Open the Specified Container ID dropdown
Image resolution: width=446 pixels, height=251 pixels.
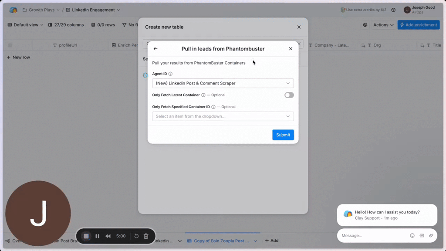[223, 116]
